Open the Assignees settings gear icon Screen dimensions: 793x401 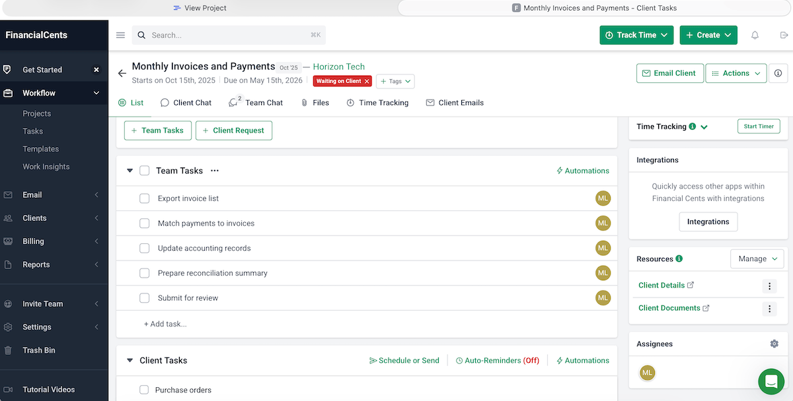click(x=773, y=344)
